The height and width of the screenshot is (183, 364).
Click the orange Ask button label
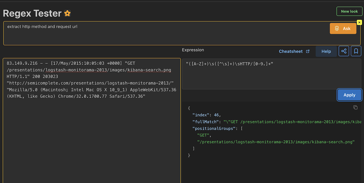(x=346, y=28)
